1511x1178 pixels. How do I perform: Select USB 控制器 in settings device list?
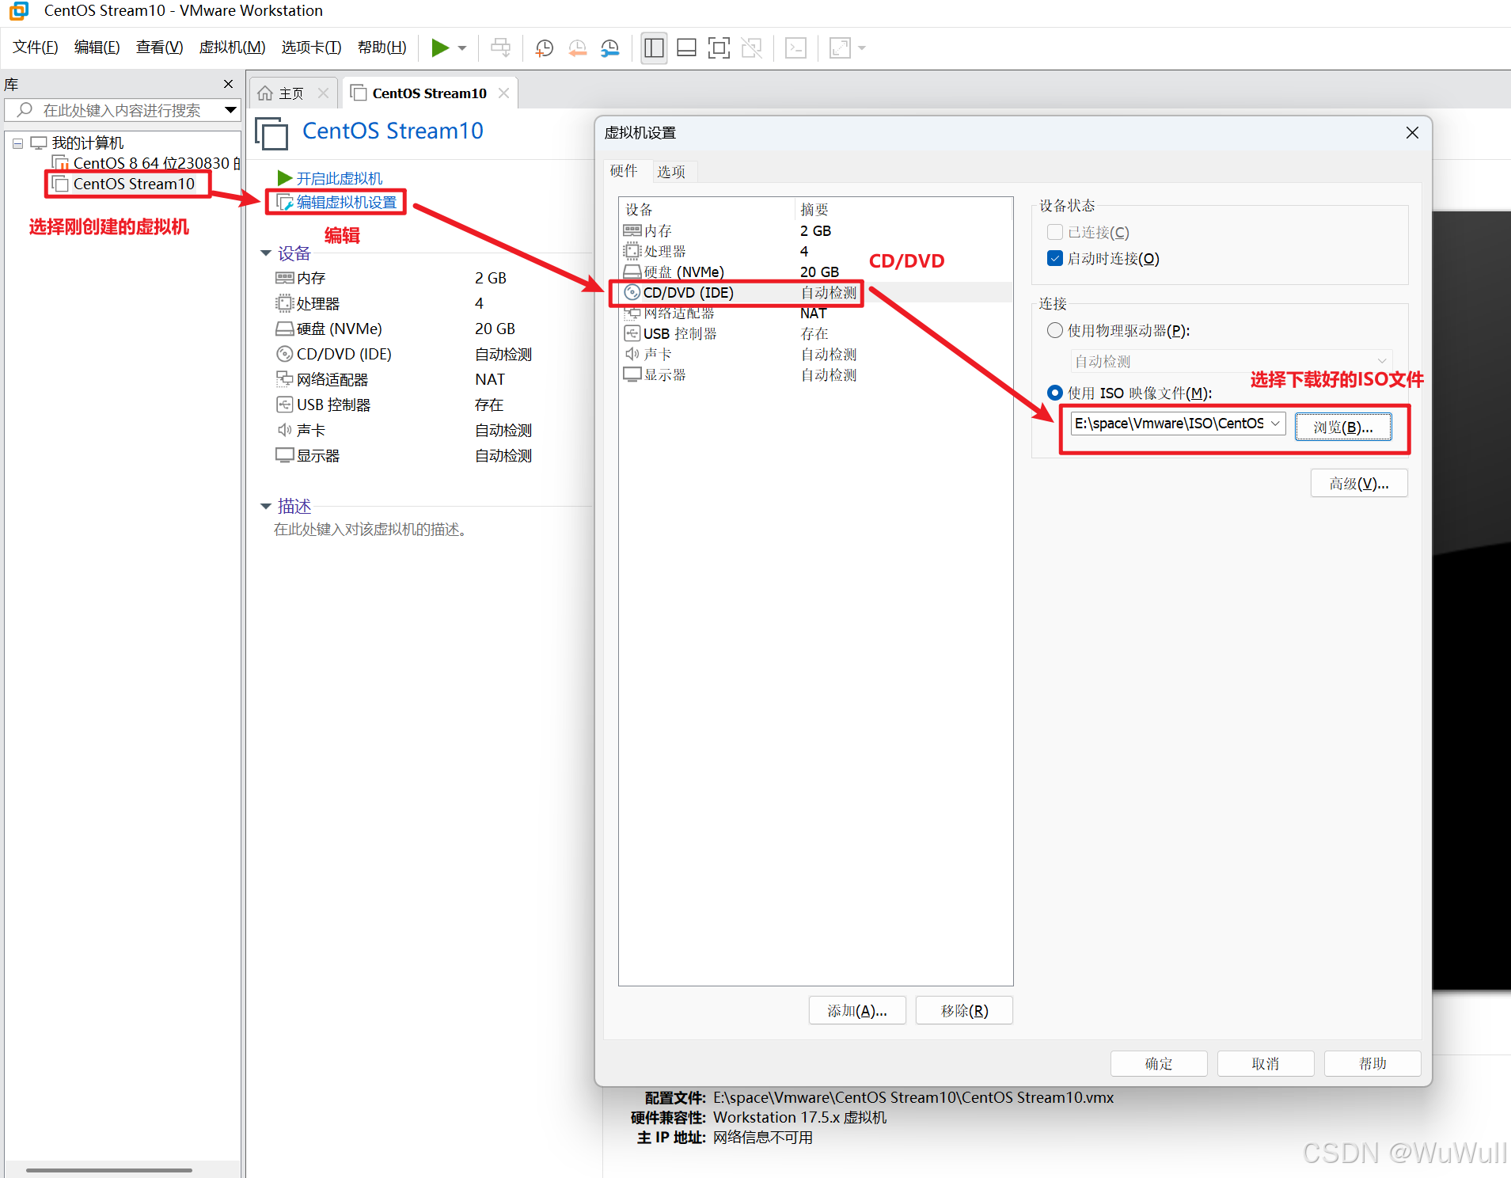(x=816, y=333)
